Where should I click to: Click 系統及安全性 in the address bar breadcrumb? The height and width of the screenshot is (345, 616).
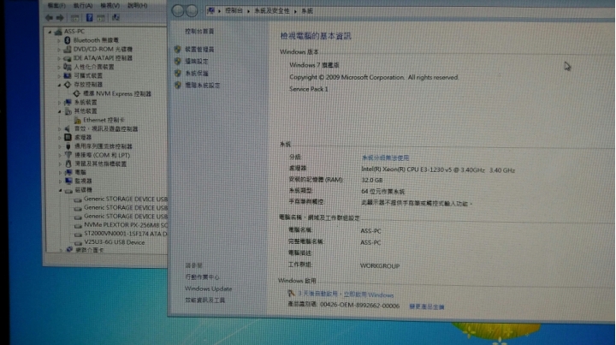coord(272,10)
